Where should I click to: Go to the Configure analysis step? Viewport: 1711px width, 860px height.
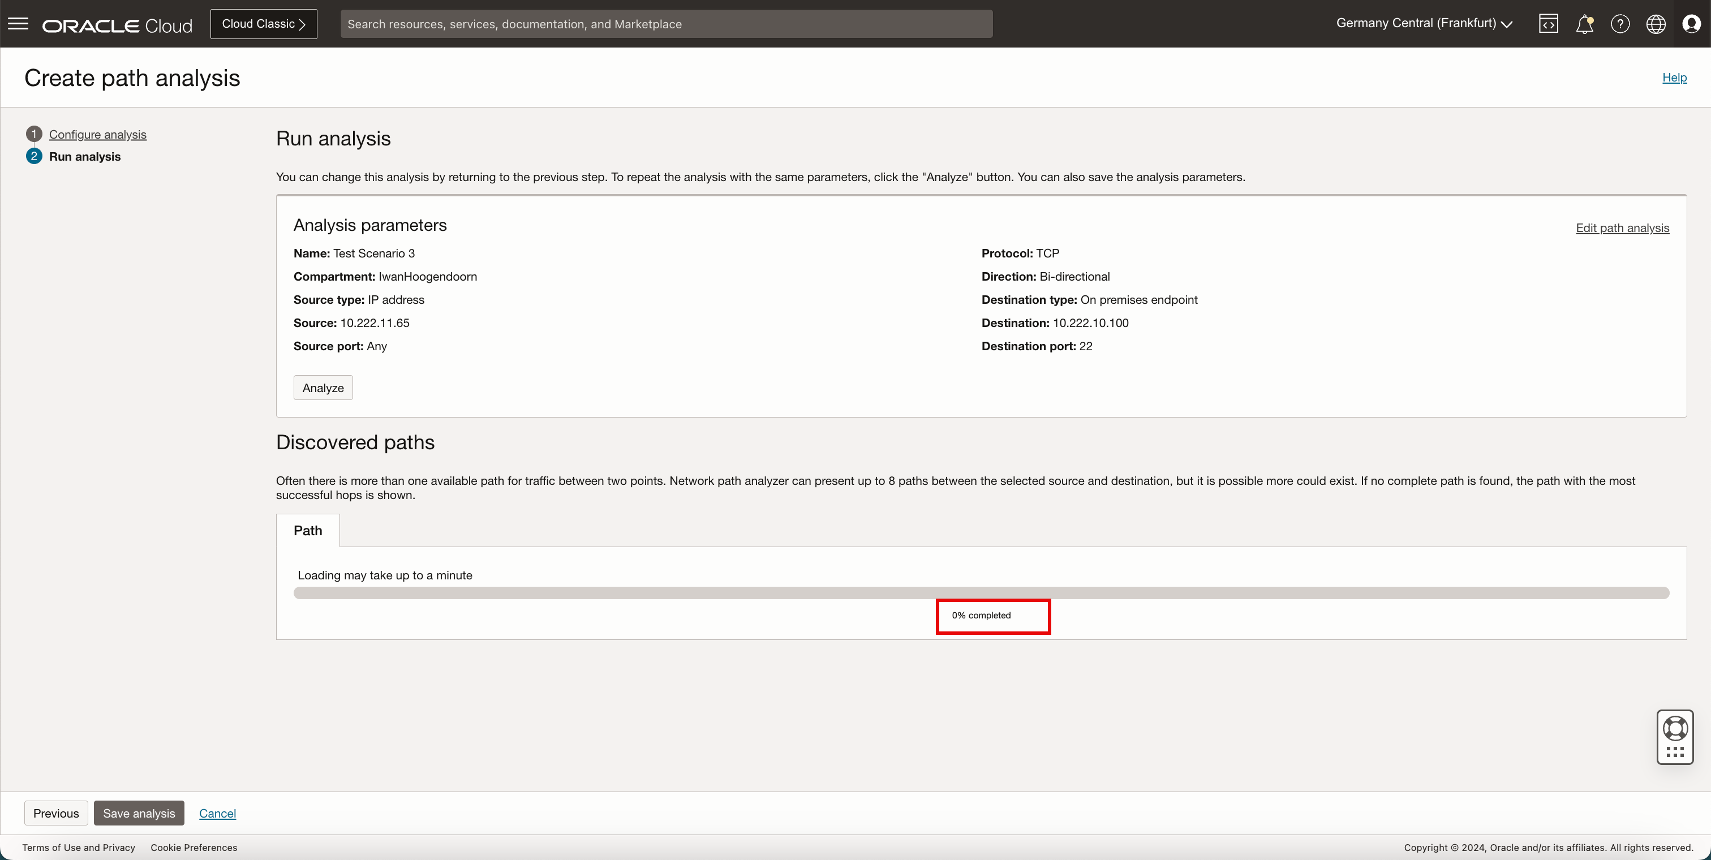[x=98, y=134]
